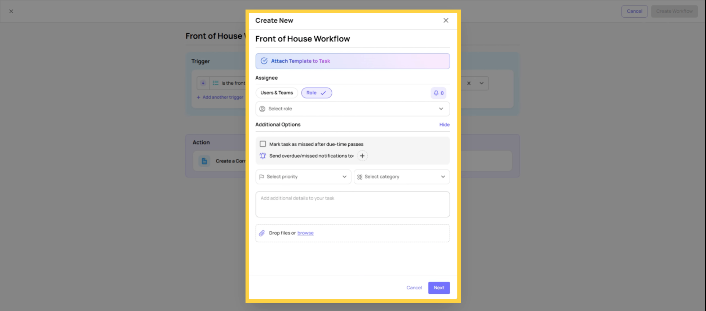Click the alarm bell icon beside overdue notifications
The image size is (706, 311).
(x=263, y=156)
